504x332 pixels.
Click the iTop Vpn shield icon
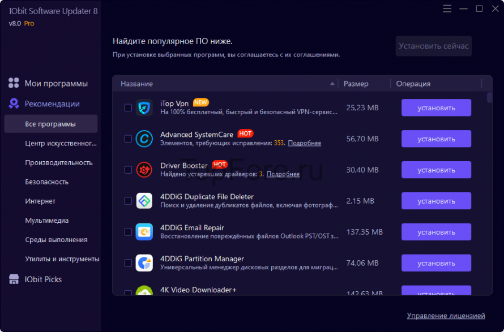pyautogui.click(x=144, y=107)
